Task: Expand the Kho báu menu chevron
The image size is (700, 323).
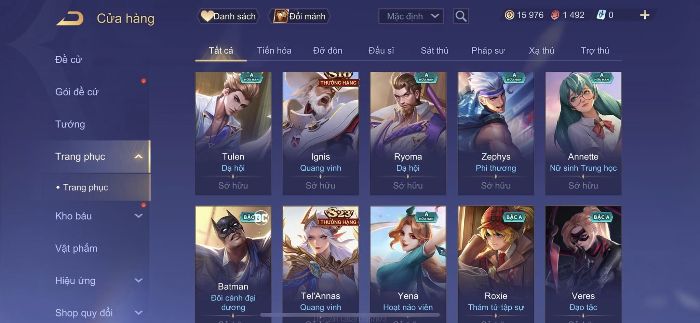Action: (x=138, y=216)
